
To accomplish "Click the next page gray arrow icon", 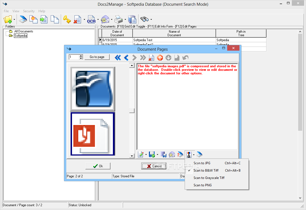I will click(134, 57).
